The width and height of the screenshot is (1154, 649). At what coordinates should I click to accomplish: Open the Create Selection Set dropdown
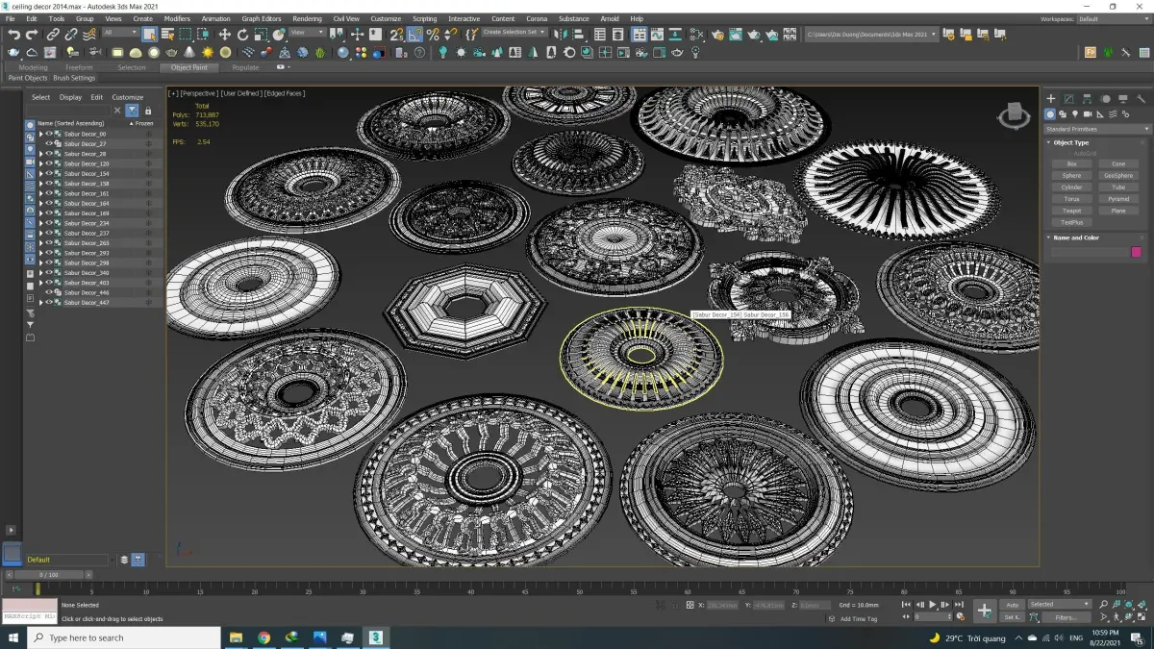click(514, 33)
